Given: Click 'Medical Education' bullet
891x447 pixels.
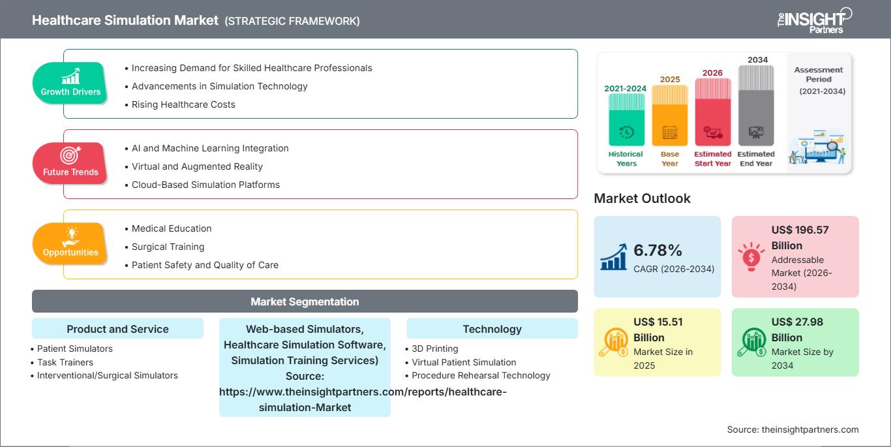Looking at the screenshot, I should (172, 228).
